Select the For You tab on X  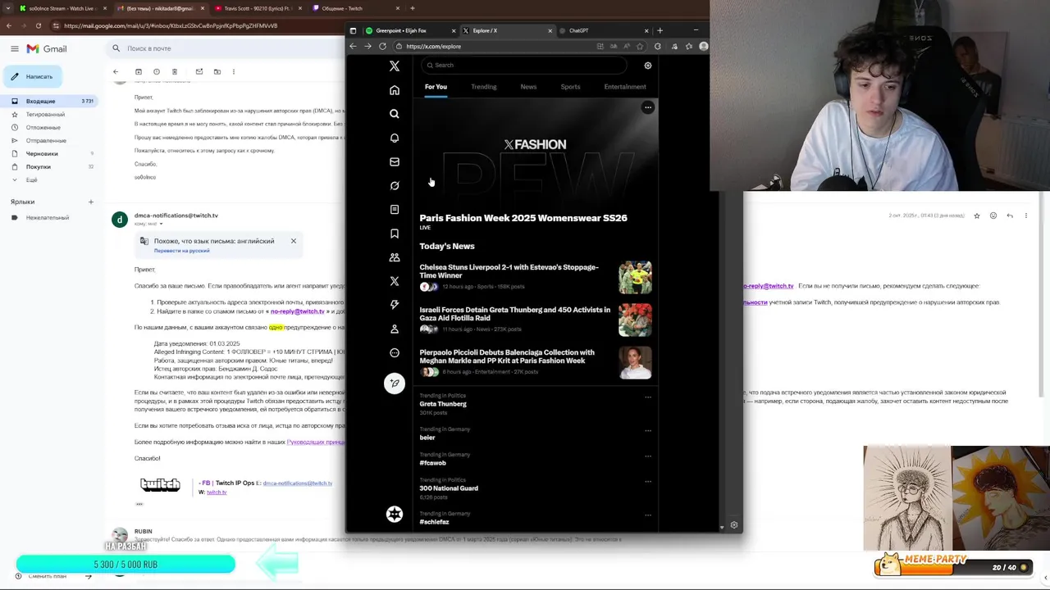pos(436,87)
